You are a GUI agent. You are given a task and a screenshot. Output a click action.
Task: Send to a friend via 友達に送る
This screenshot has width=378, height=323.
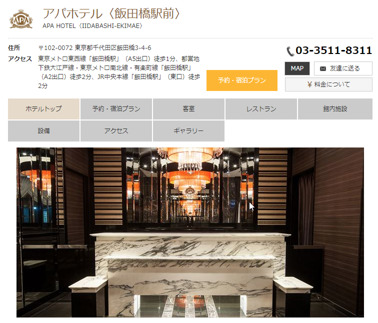point(343,68)
